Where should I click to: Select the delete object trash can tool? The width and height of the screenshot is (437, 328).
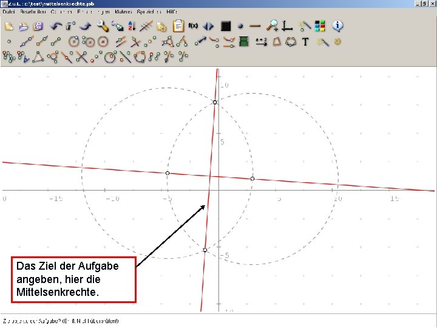(x=70, y=26)
